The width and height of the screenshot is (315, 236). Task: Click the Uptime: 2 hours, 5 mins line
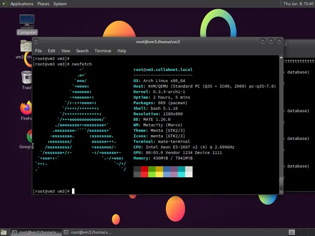tap(162, 97)
